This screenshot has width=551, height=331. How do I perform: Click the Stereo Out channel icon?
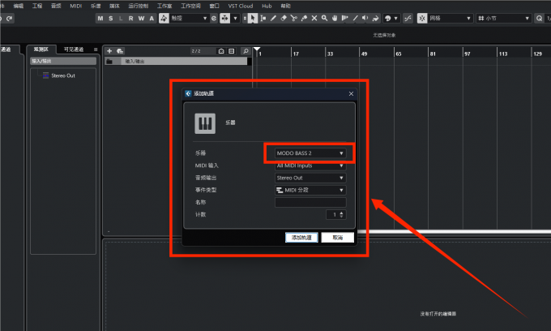[45, 75]
